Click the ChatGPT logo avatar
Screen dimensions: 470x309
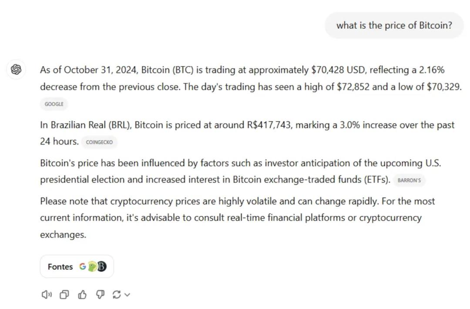click(16, 70)
